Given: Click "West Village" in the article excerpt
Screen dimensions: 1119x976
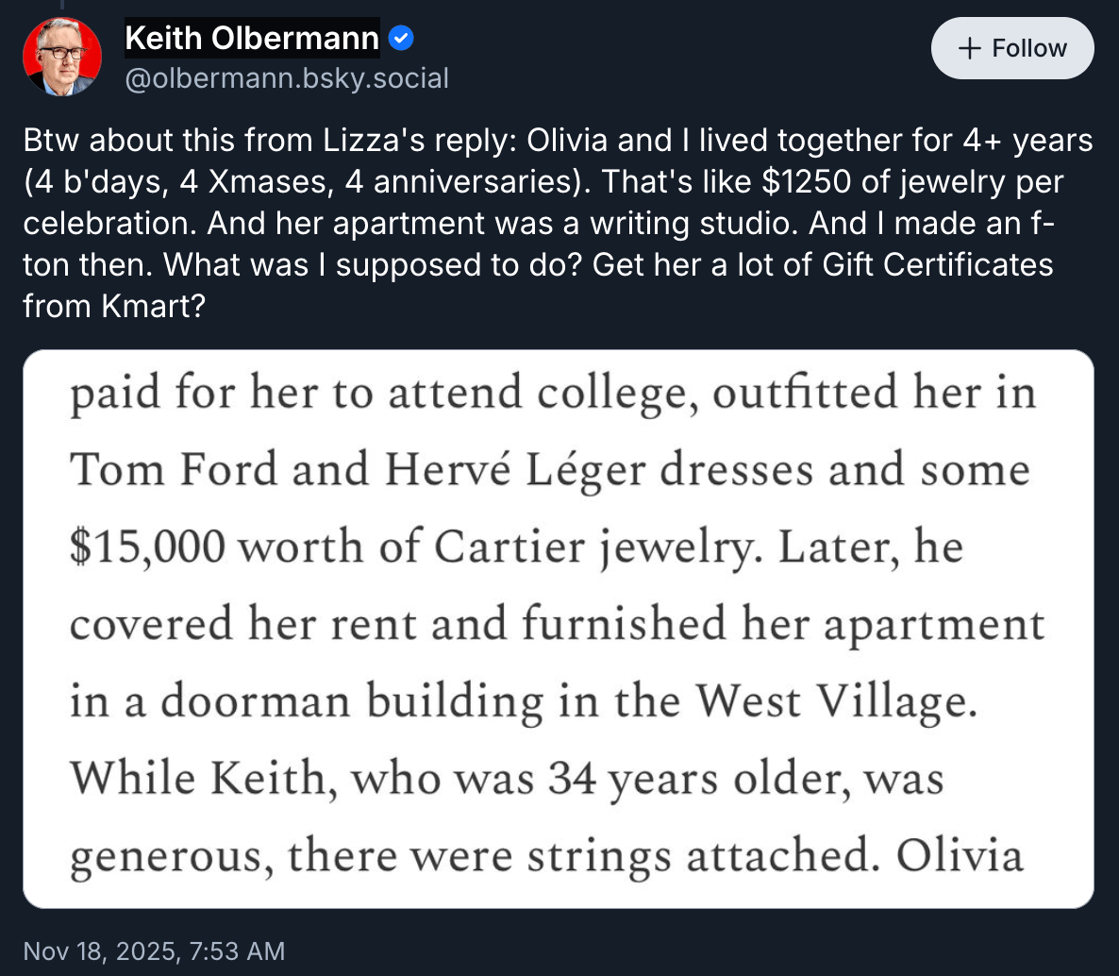Looking at the screenshot, I should [x=834, y=701].
